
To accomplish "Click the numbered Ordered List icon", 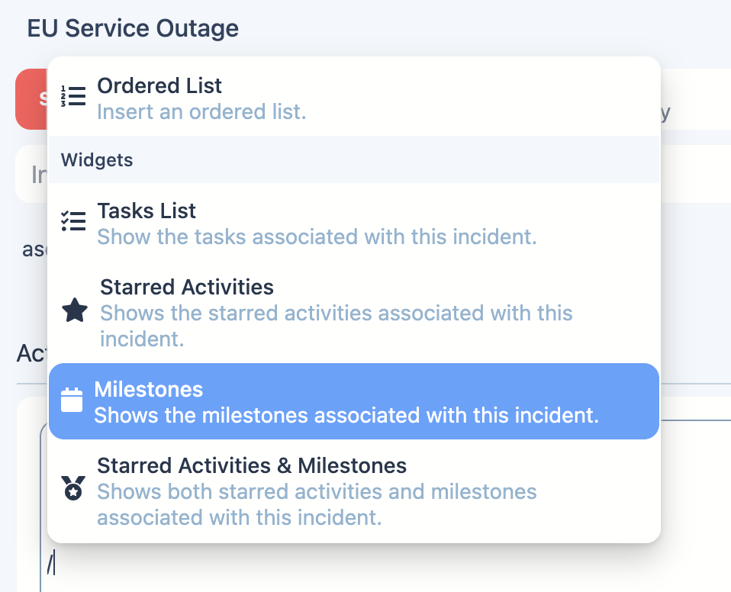I will click(73, 96).
